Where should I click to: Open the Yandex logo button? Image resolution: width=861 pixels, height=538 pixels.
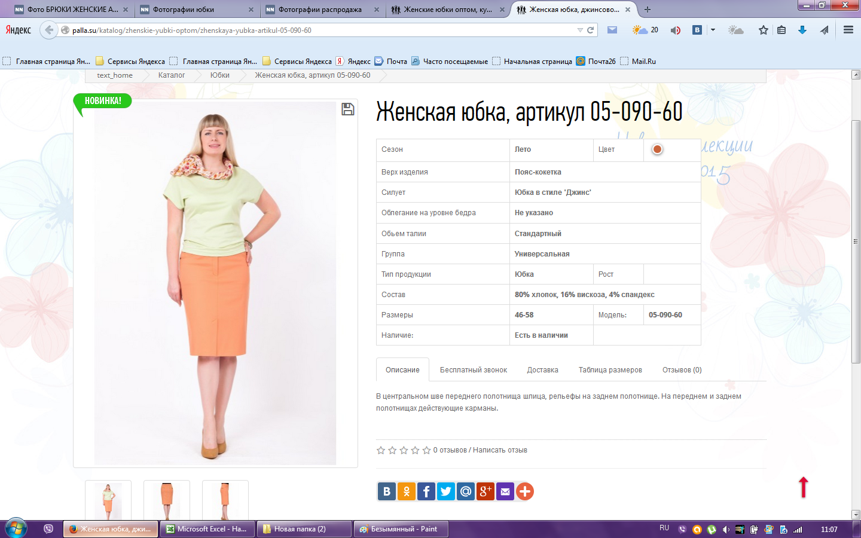point(19,30)
